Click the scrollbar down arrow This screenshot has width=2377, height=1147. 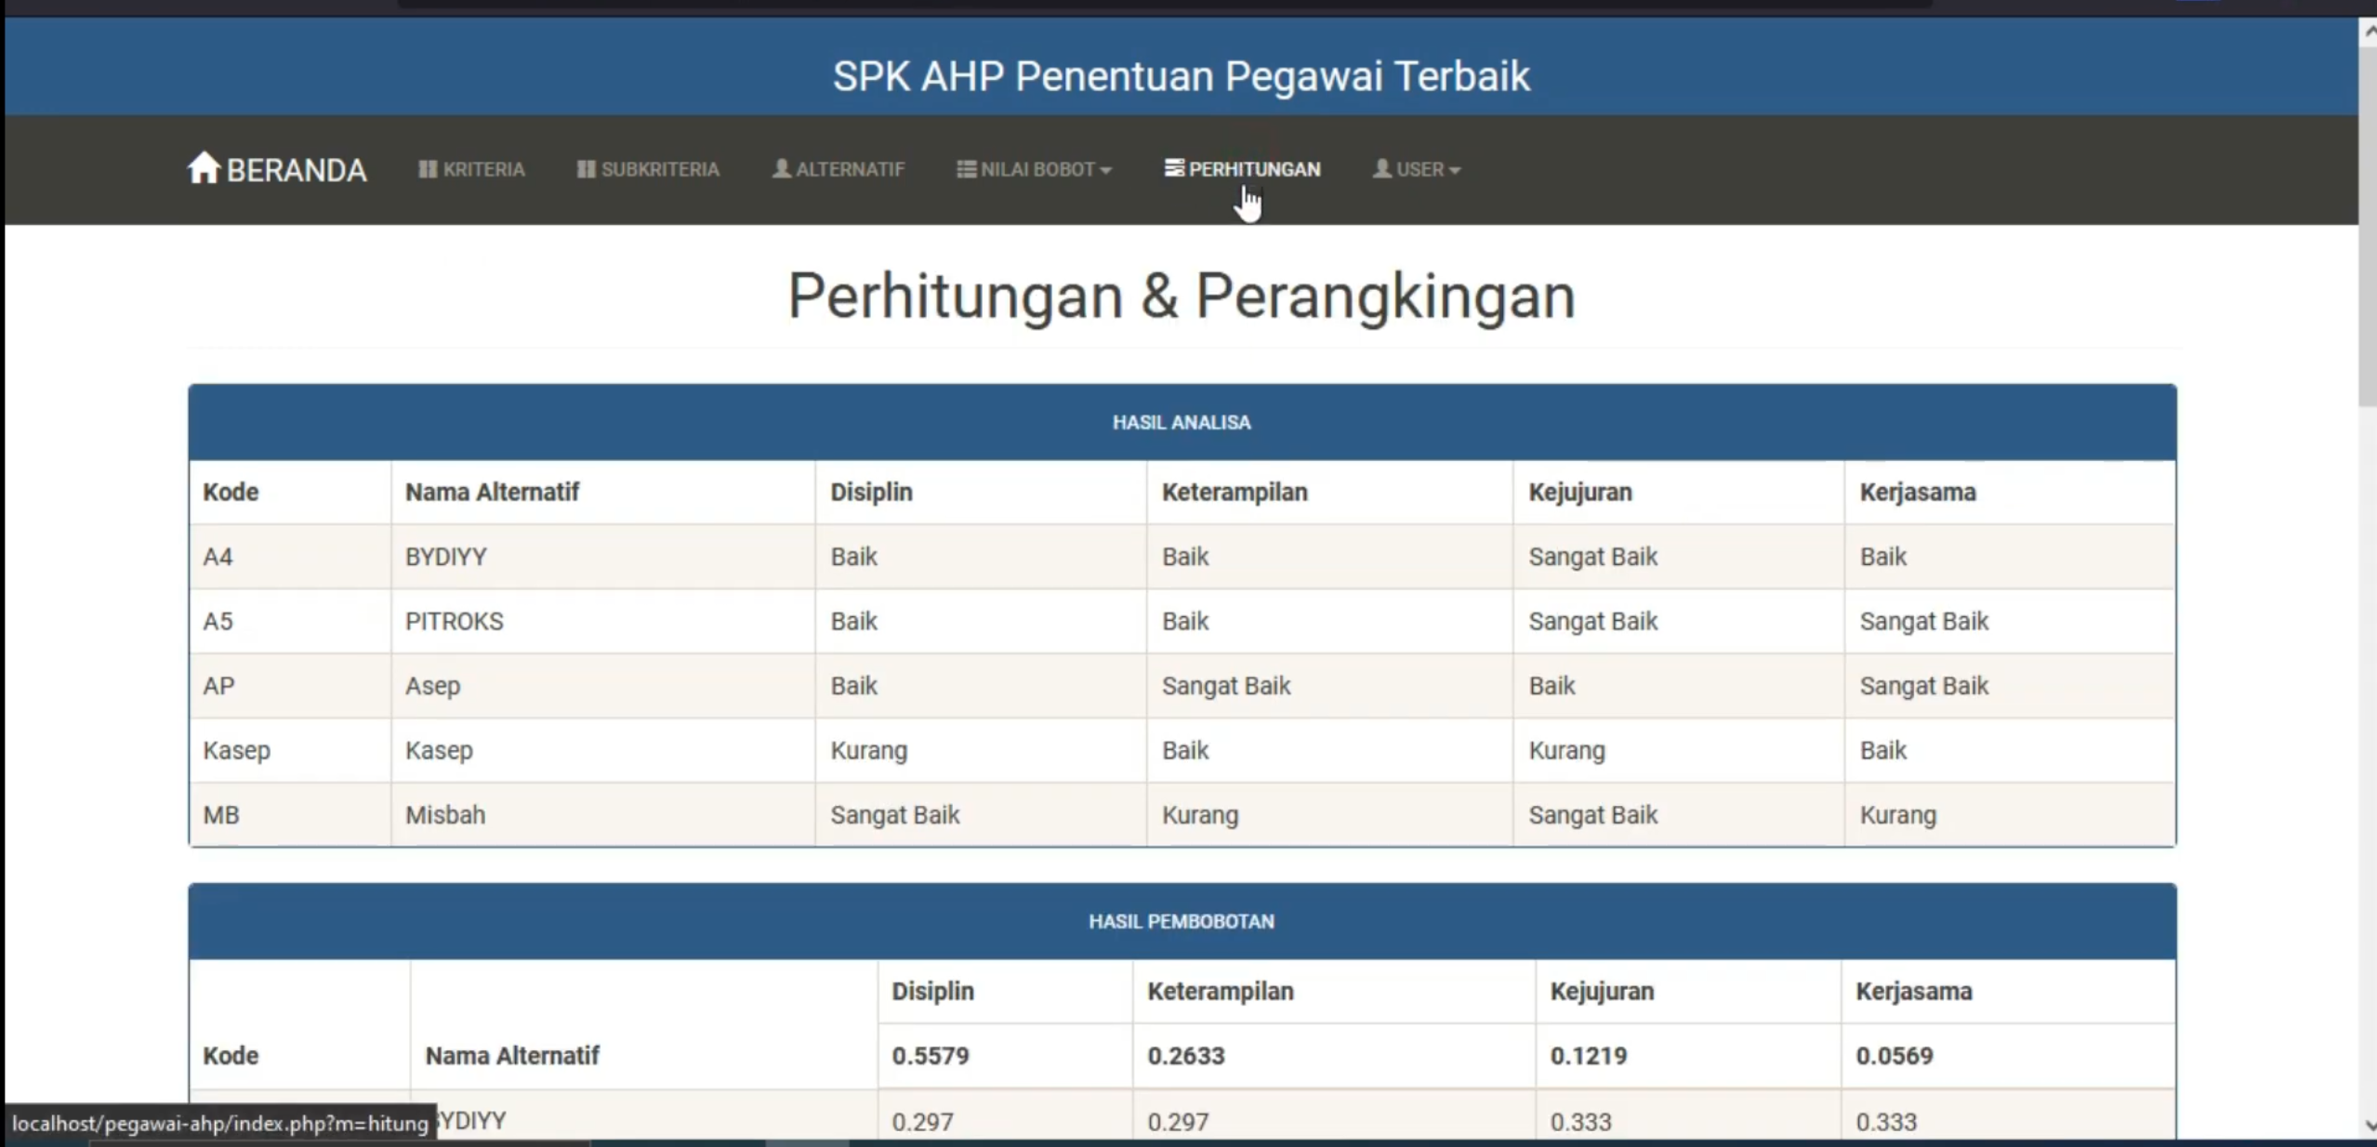[2368, 1126]
